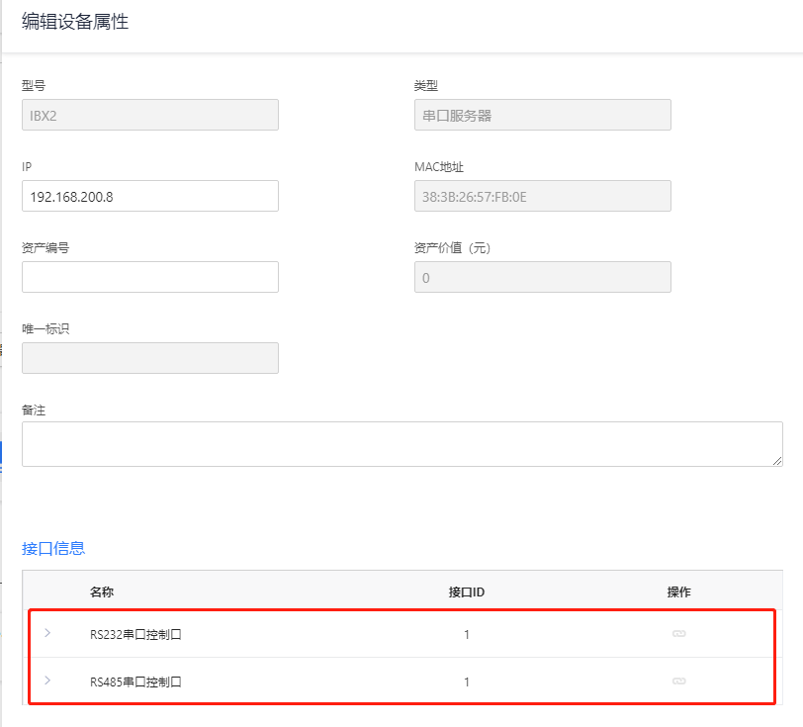Select the RS485串口控制口 name text

point(135,682)
